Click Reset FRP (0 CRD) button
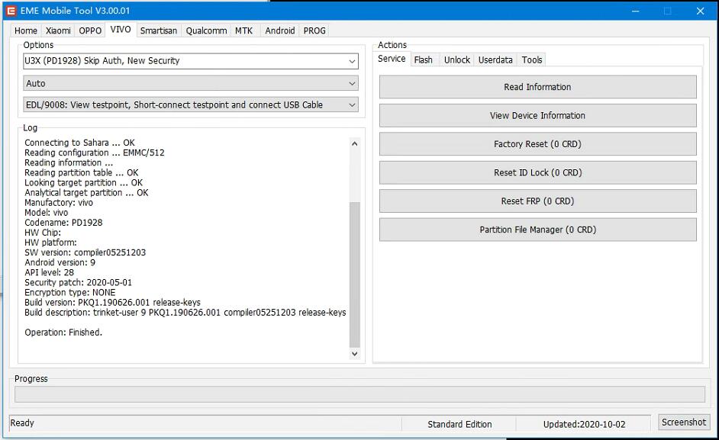 pos(538,201)
